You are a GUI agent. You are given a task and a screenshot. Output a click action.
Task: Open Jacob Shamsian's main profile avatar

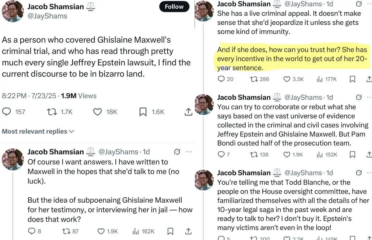point(13,11)
